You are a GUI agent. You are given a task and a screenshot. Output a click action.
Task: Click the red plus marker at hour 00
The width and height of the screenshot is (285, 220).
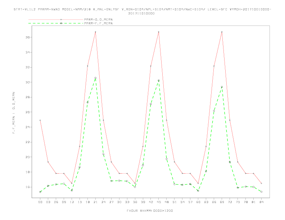click(40, 120)
